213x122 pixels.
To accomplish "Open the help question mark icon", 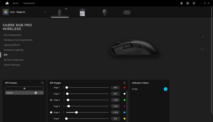I will tap(188, 3).
